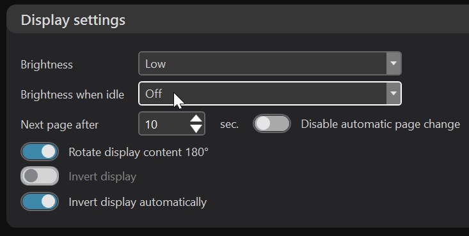Image resolution: width=469 pixels, height=236 pixels.
Task: Decrease the Next page after seconds value
Action: pos(196,129)
